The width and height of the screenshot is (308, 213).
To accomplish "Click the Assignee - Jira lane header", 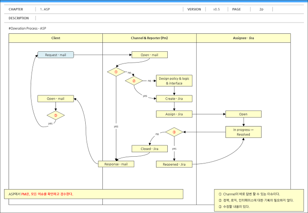I will point(244,38).
